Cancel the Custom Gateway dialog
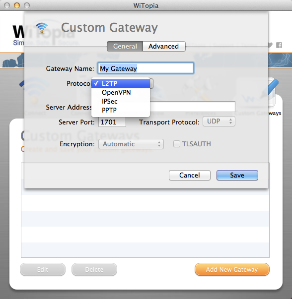 [190, 175]
